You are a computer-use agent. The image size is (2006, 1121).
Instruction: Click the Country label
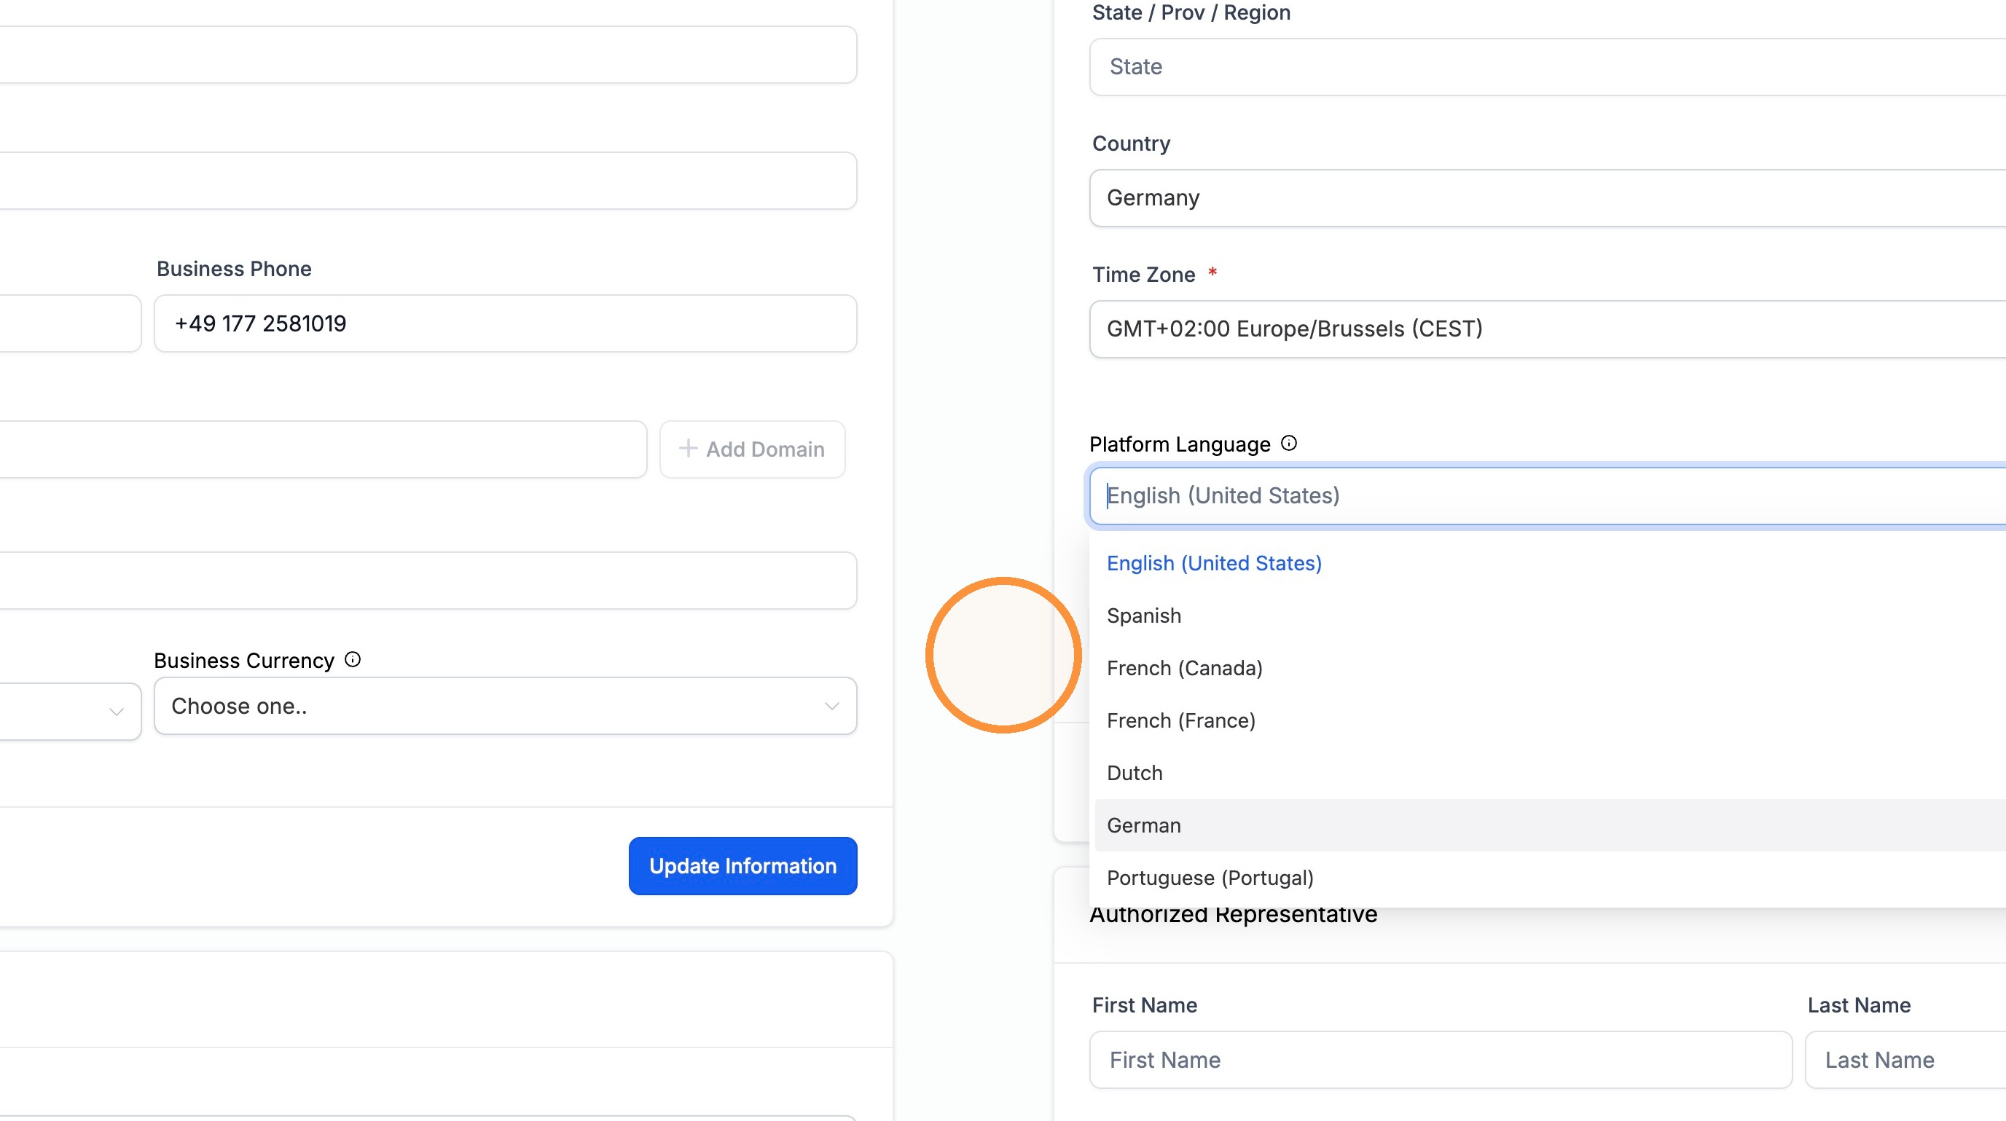pos(1131,143)
